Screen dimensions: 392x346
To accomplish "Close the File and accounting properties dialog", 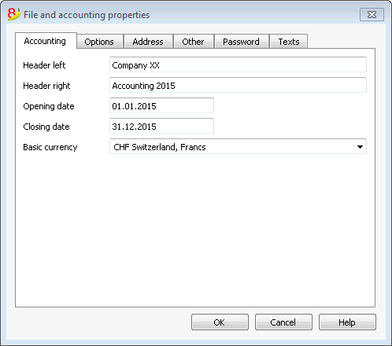I will 372,14.
